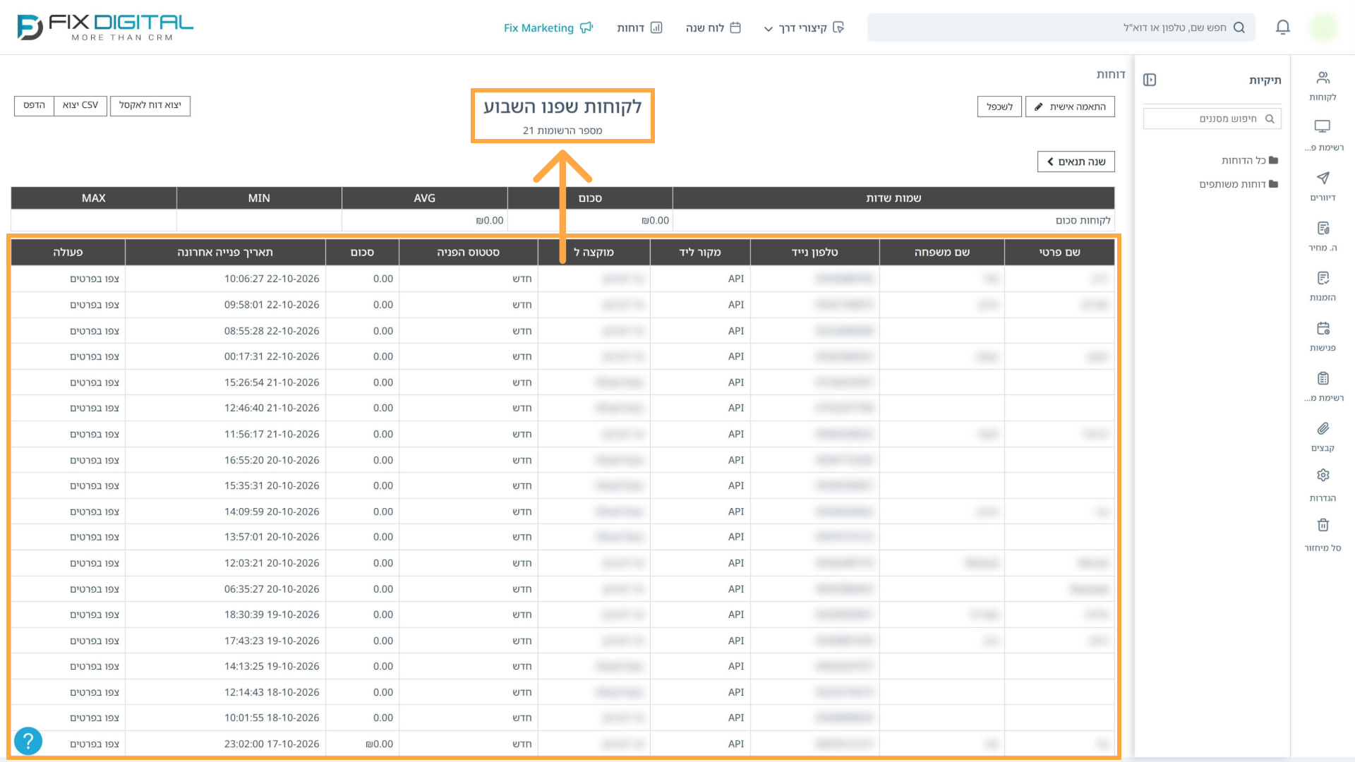This screenshot has height=762, width=1355.
Task: Click the לקוחות סכום summary row label
Action: (x=1083, y=220)
